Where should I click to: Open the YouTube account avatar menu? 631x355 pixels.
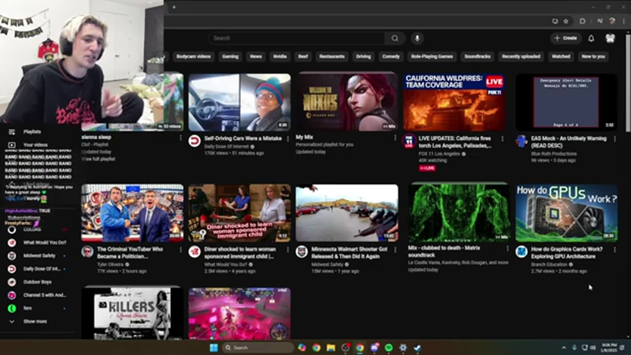[610, 38]
